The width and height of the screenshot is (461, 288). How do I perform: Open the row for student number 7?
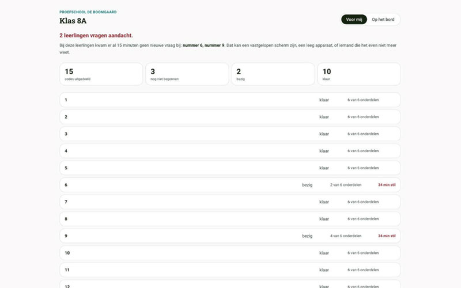(x=230, y=202)
